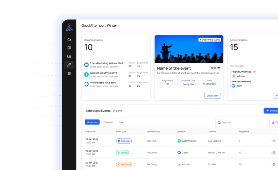Click the Zoom platform icon in Manual row
278x170 pixels.
click(179, 153)
